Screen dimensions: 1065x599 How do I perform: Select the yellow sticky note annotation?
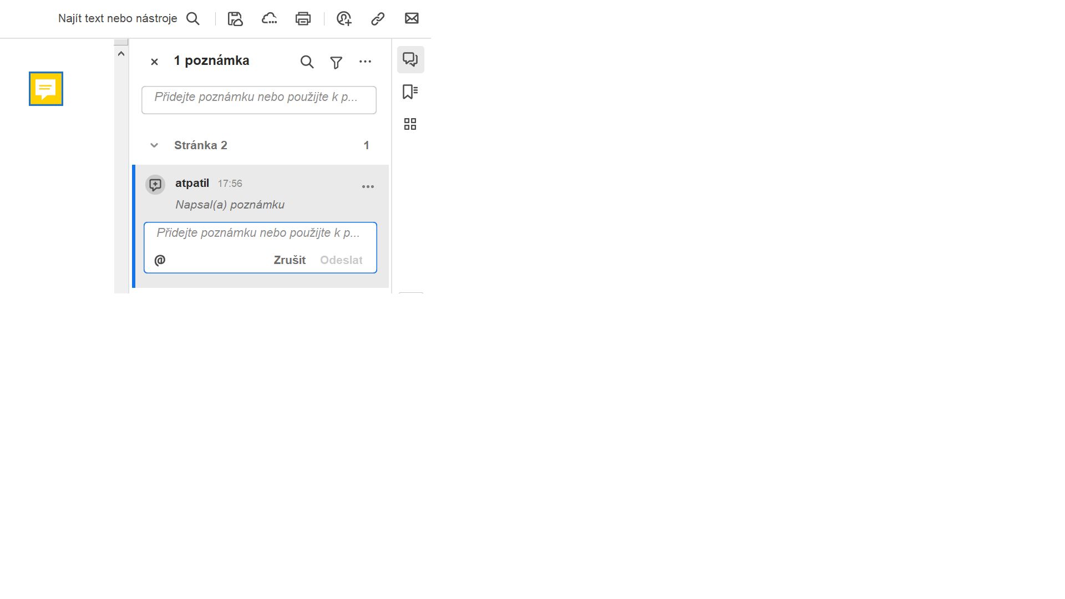(x=46, y=89)
